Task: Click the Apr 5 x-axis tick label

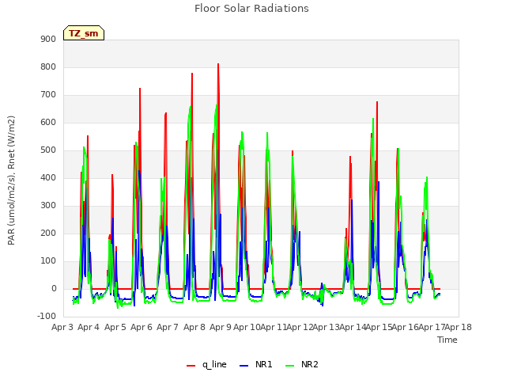Action: [x=115, y=327]
